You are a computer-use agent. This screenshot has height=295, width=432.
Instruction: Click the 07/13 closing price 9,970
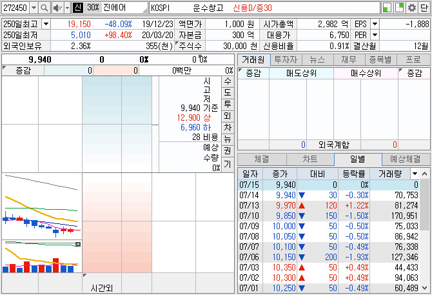[x=286, y=205]
